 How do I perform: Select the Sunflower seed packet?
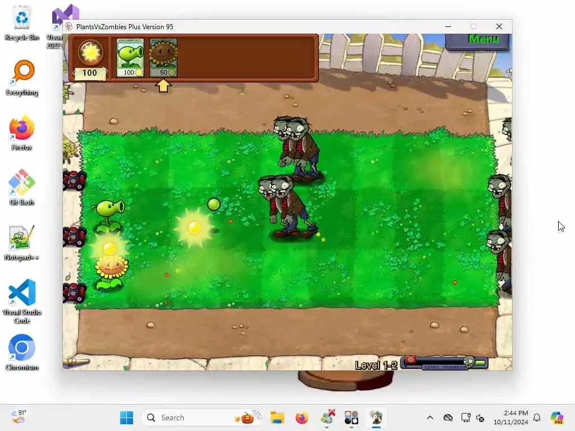(x=163, y=58)
